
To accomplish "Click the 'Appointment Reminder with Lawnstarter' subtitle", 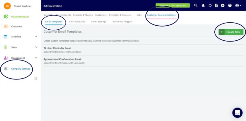I will point(62,52).
